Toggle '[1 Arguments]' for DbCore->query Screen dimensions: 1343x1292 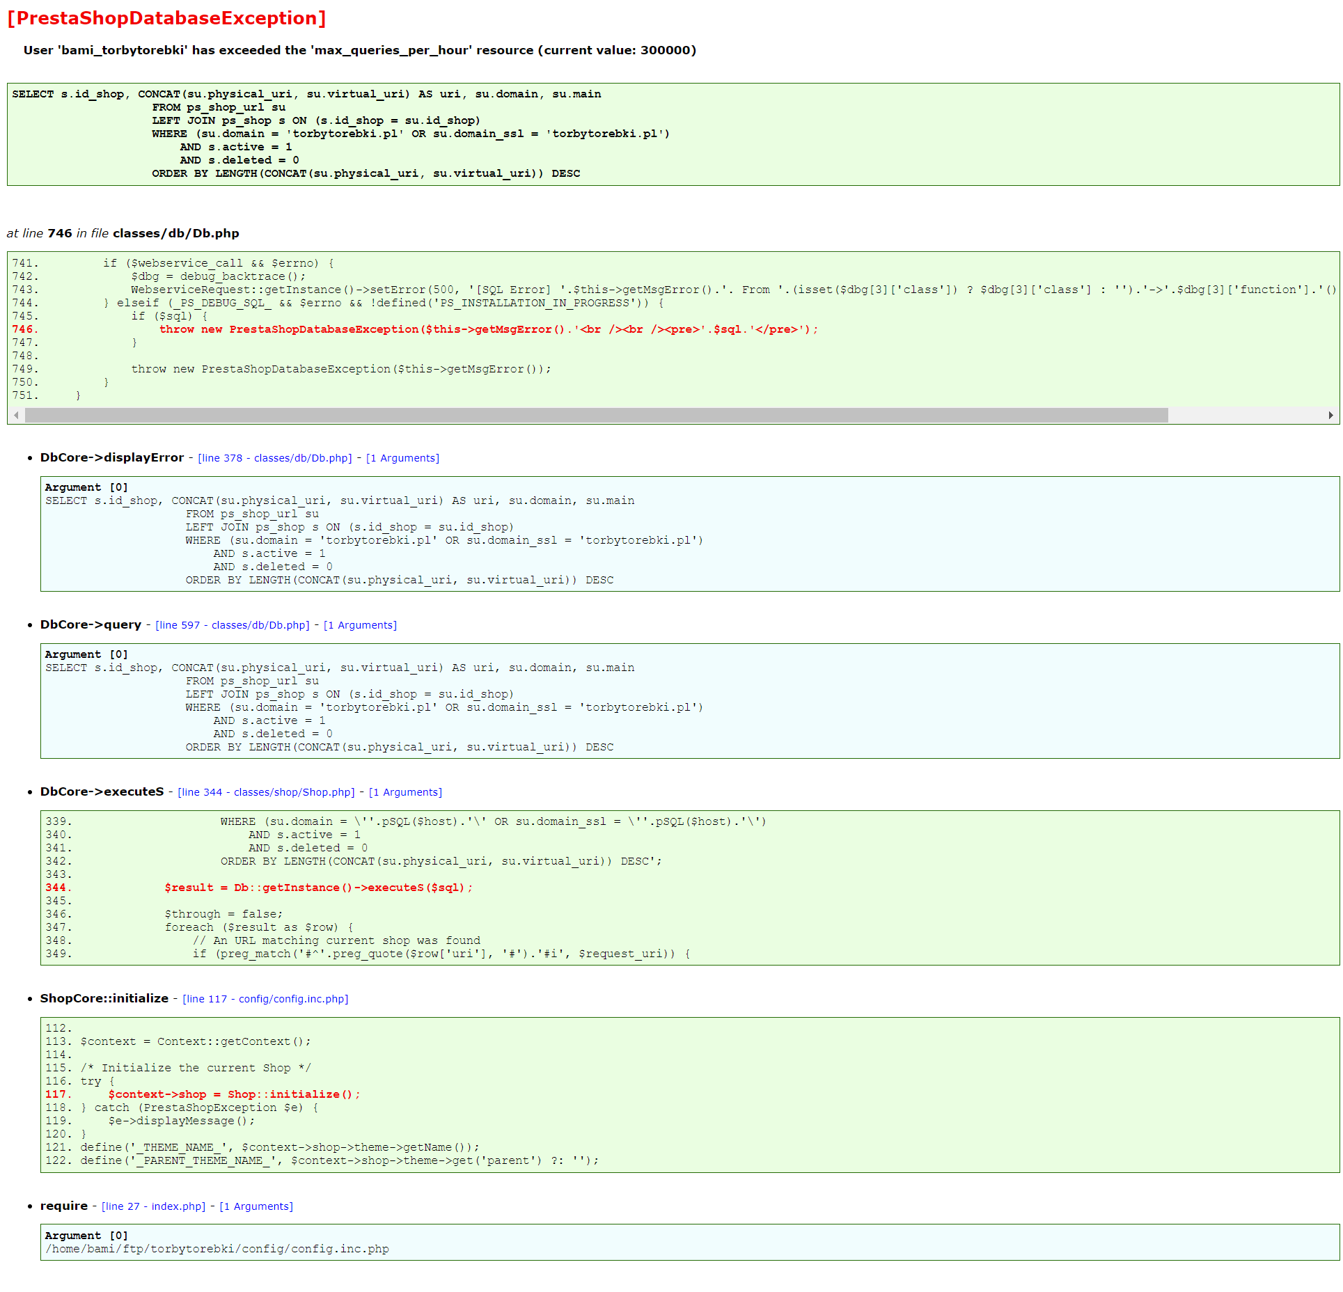tap(360, 625)
